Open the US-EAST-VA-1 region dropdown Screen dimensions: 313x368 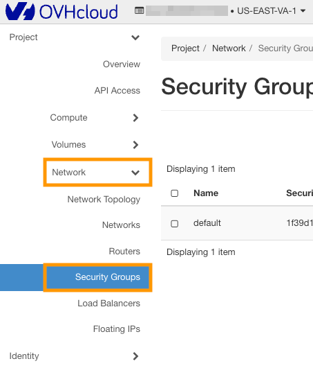(268, 11)
